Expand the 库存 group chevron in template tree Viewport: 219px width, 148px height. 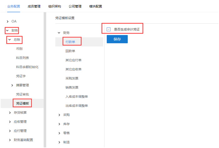tap(59, 124)
